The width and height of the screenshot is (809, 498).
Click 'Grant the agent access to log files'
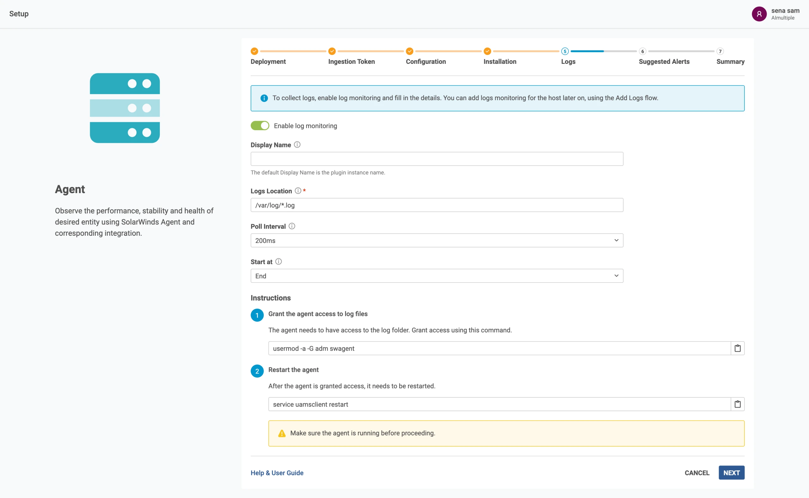[x=318, y=314]
